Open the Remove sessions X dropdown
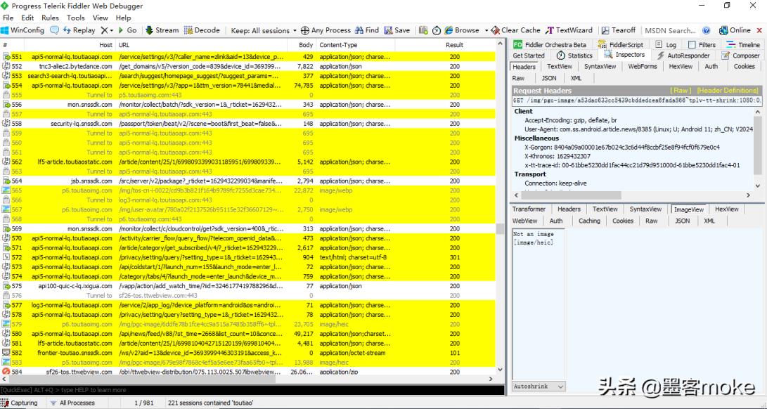This screenshot has height=409, width=767. click(x=106, y=30)
